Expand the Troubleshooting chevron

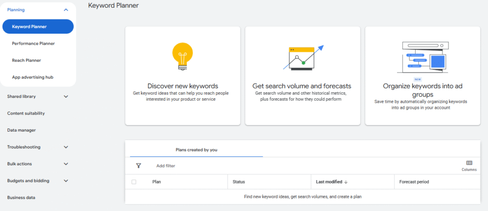pos(66,147)
